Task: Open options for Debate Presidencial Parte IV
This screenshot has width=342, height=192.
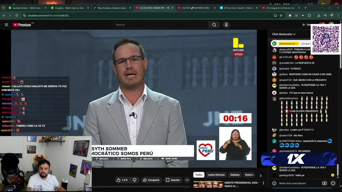Action: pyautogui.click(x=263, y=183)
